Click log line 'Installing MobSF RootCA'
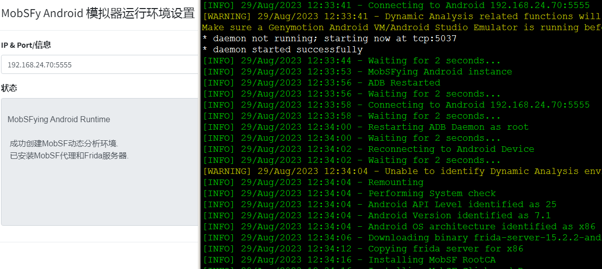The image size is (602, 269). [x=349, y=260]
